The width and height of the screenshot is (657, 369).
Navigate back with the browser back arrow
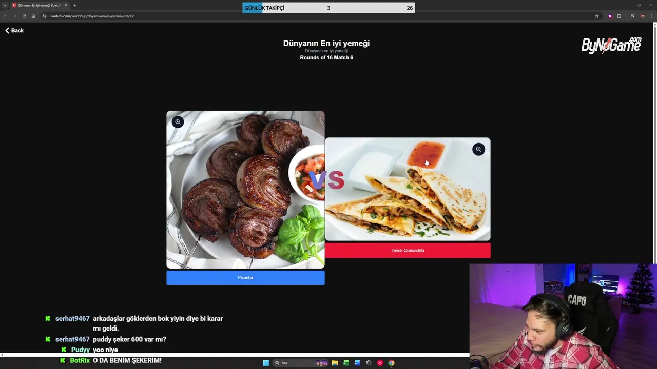(6, 16)
